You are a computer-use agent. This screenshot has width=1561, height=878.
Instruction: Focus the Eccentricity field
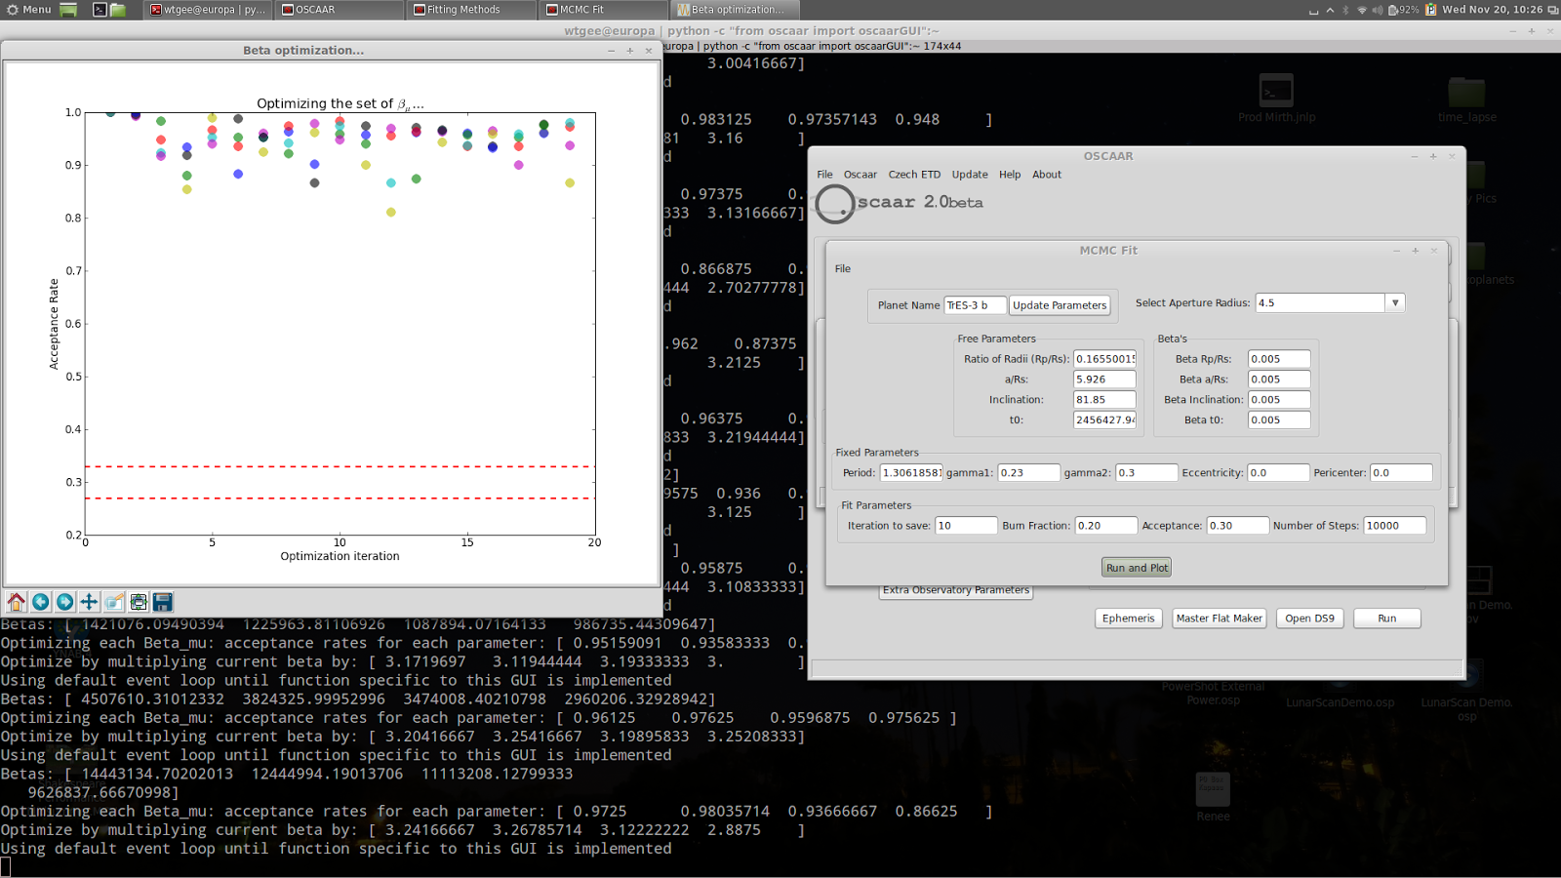click(1278, 473)
